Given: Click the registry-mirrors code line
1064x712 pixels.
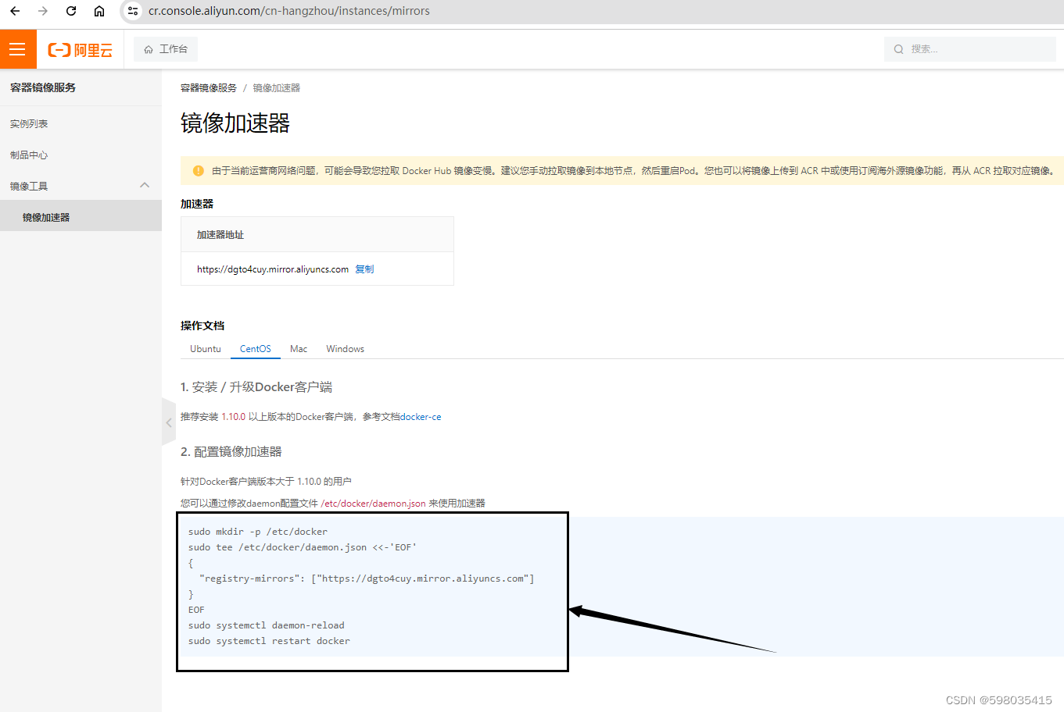Looking at the screenshot, I should click(x=367, y=578).
